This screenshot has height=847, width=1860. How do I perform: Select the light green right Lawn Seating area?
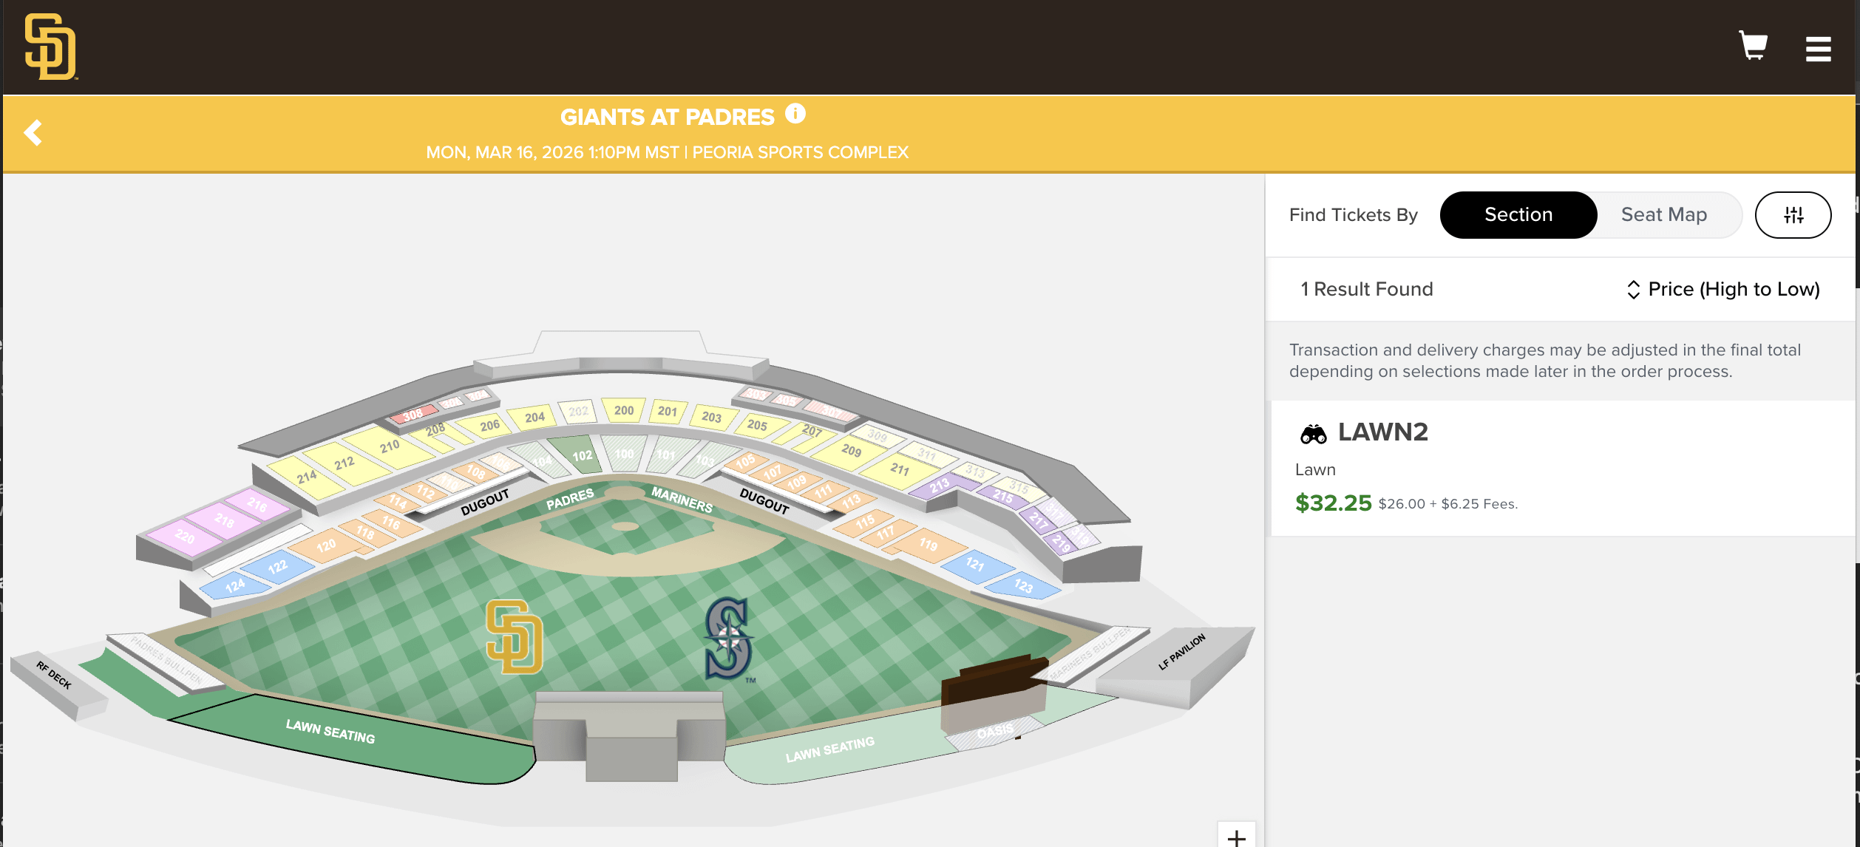pos(829,750)
